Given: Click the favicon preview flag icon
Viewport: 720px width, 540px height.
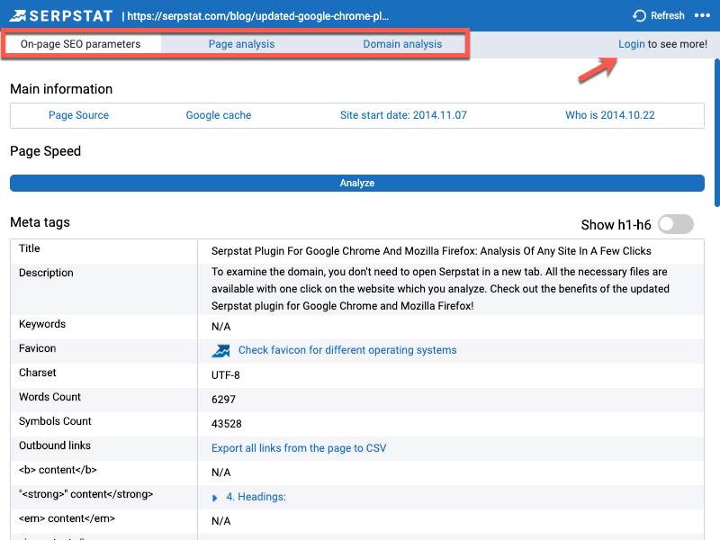Looking at the screenshot, I should pyautogui.click(x=220, y=350).
